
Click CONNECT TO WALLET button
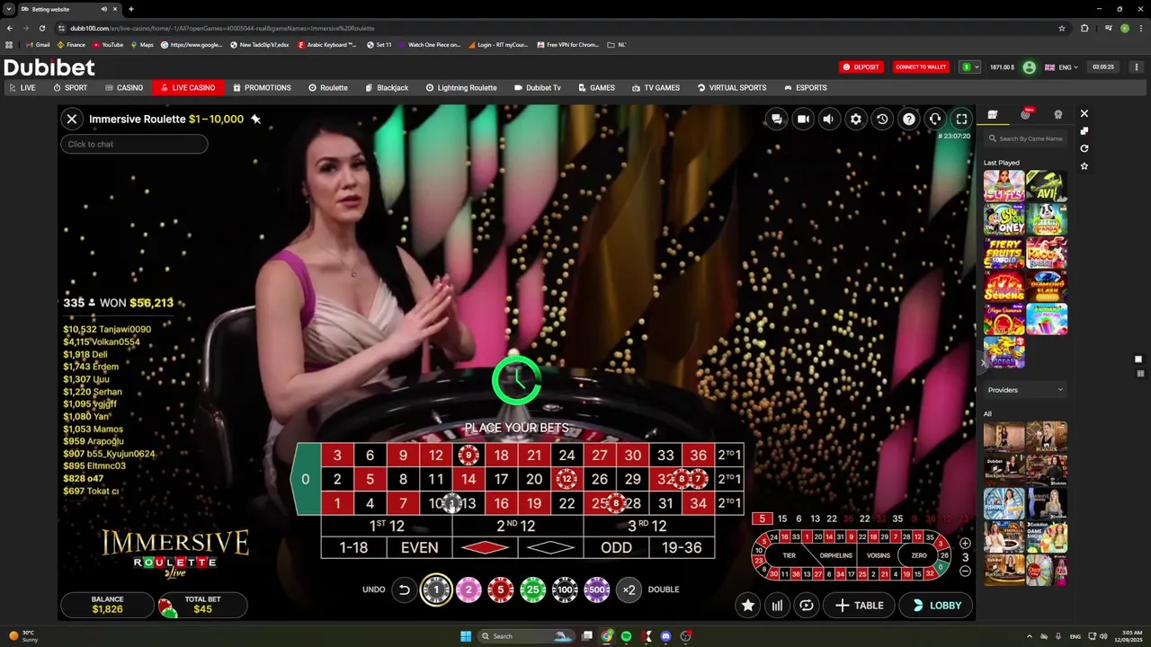pos(921,66)
